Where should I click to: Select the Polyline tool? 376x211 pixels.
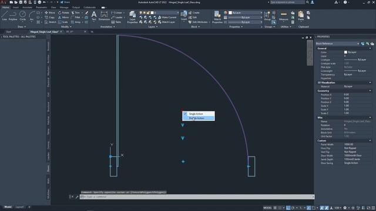coord(13,16)
